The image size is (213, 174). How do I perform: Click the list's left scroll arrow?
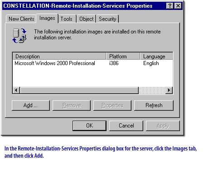coord(16,90)
